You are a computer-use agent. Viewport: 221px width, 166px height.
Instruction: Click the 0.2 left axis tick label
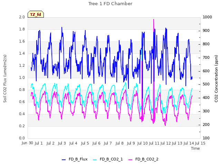(x=22, y=126)
